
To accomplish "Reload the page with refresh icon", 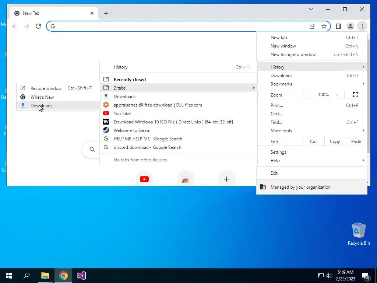I will click(x=38, y=26).
